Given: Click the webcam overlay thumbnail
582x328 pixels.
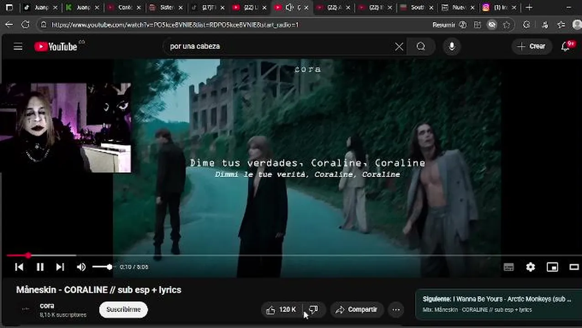Looking at the screenshot, I should [x=66, y=128].
